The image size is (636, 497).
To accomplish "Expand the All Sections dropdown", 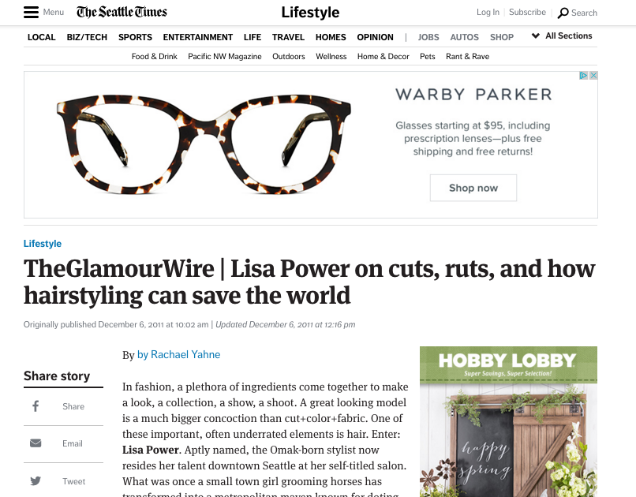I will tap(562, 35).
